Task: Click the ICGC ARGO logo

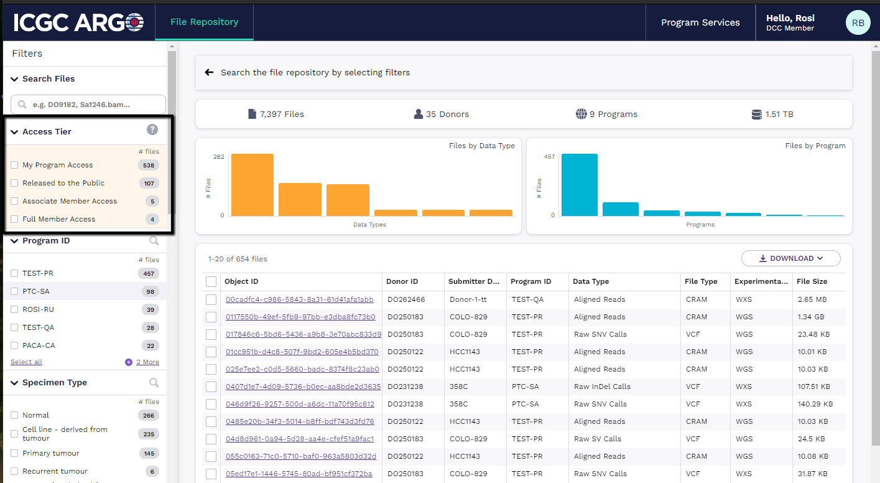Action: (78, 22)
